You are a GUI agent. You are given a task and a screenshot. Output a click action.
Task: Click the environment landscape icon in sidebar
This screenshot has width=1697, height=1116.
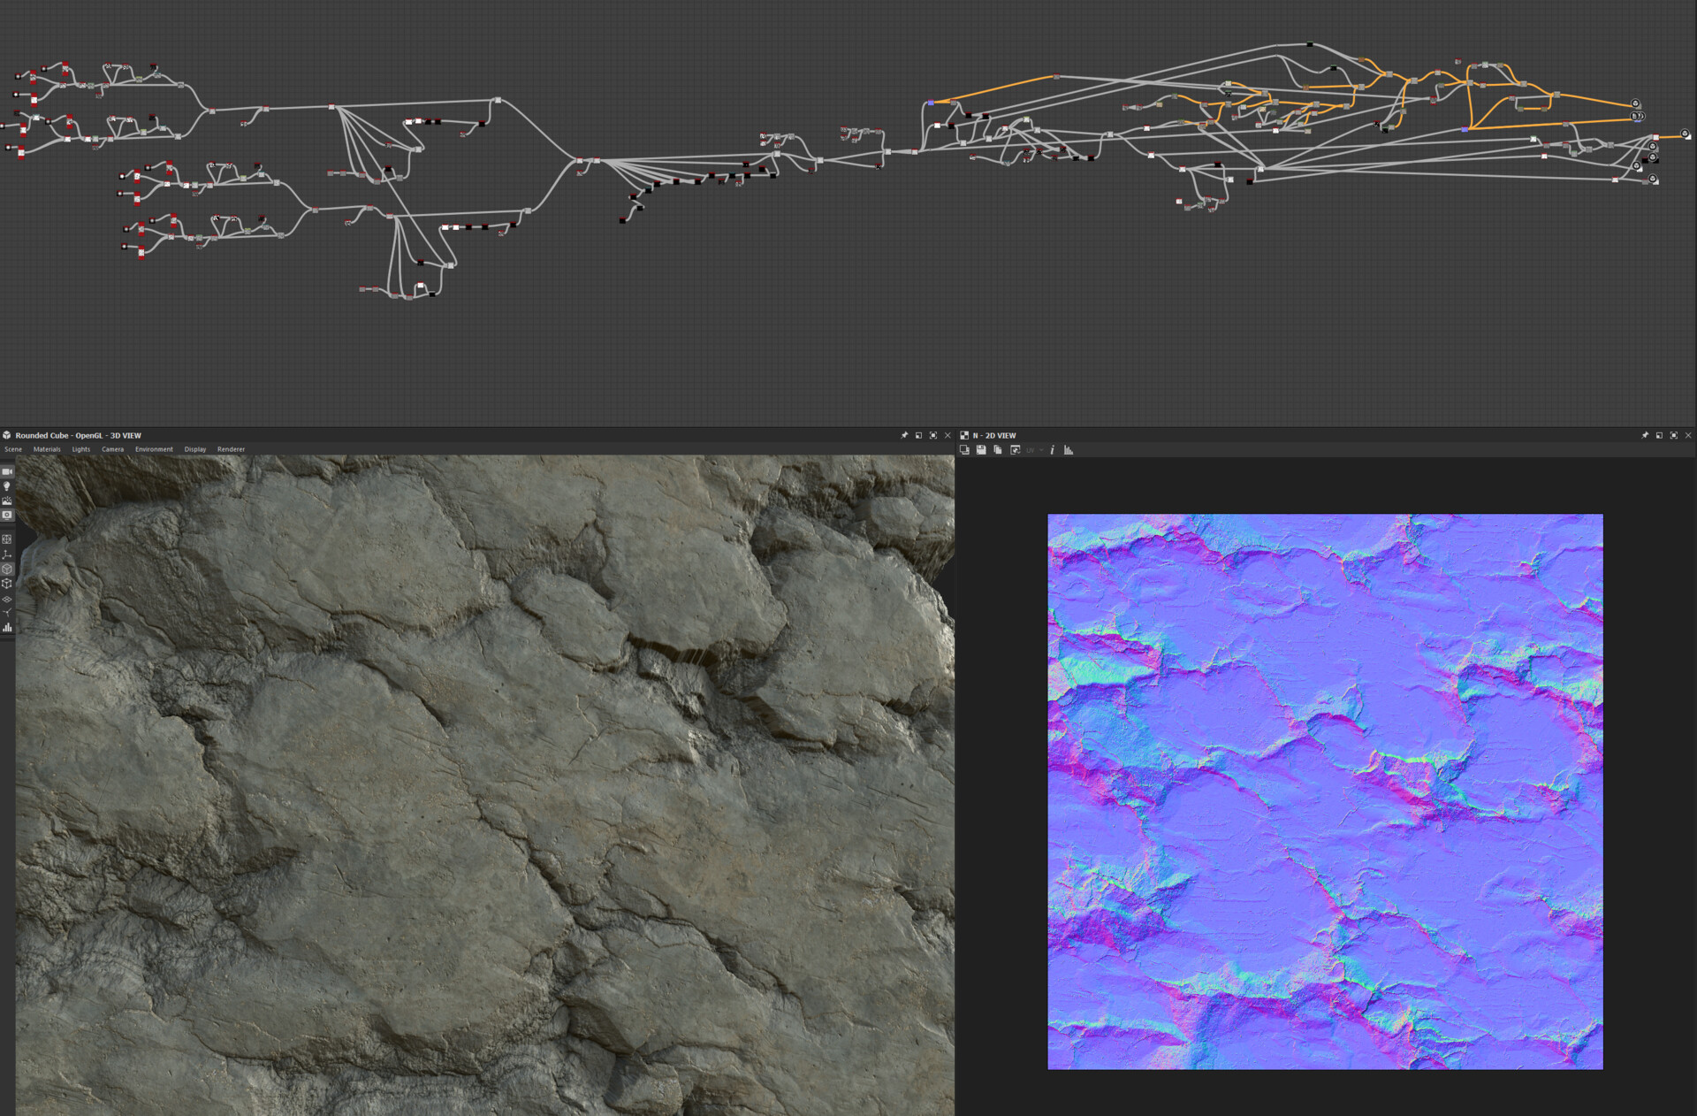[7, 501]
